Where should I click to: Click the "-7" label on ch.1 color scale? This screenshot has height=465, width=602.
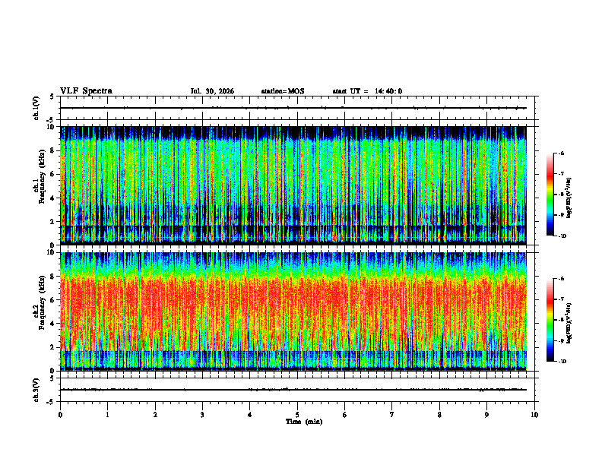click(561, 174)
